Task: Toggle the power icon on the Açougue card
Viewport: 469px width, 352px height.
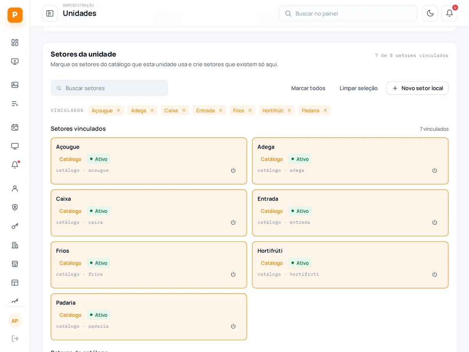Action: [x=233, y=171]
